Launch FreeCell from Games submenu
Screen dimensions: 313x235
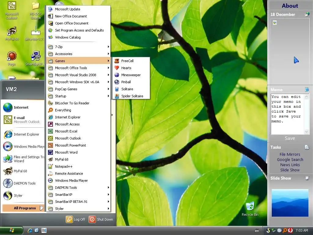point(131,61)
